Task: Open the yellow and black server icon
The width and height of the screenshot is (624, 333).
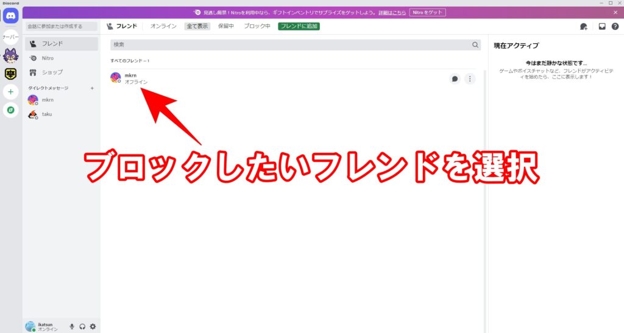Action: [x=11, y=74]
